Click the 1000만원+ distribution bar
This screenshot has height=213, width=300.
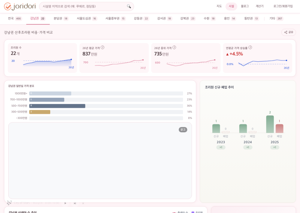point(50,94)
